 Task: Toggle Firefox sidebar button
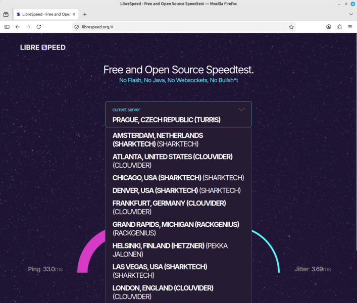tap(7, 27)
